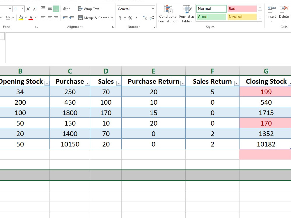Click the Fill Color paint bucket icon
Screen dimensions: 291x218
coord(21,18)
